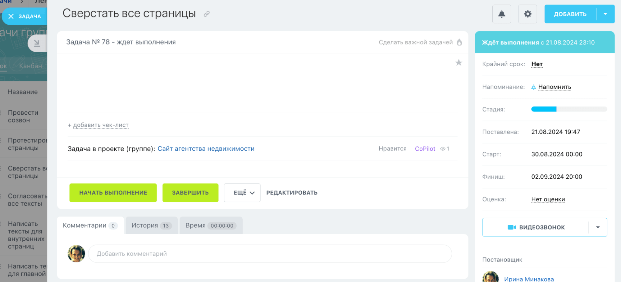The image size is (621, 282).
Task: Click the eye icon showing view count
Action: click(444, 149)
